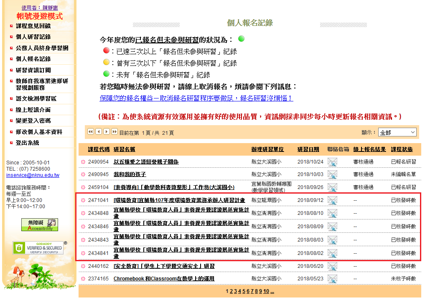425x300 pixels.
Task: Click the 無障礙 Accessibility badge
Action: (x=40, y=225)
